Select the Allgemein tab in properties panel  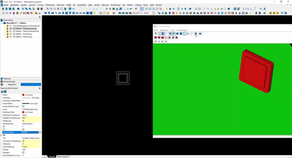click(x=12, y=84)
